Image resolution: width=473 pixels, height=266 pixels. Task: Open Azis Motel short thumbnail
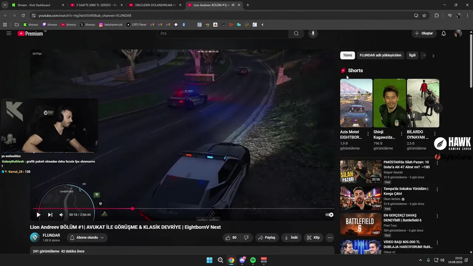tap(356, 103)
